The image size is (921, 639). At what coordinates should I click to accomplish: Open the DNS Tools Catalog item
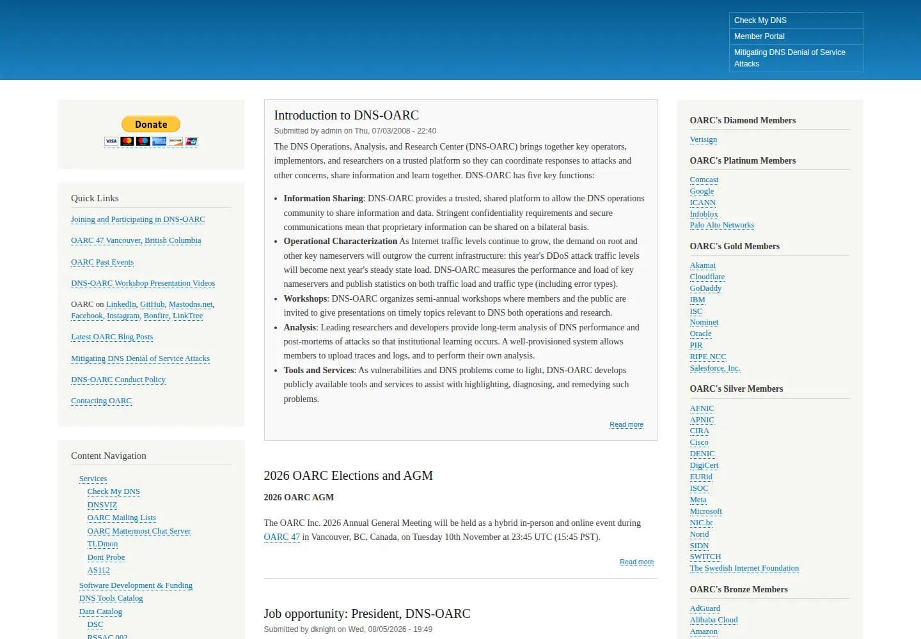coord(111,598)
